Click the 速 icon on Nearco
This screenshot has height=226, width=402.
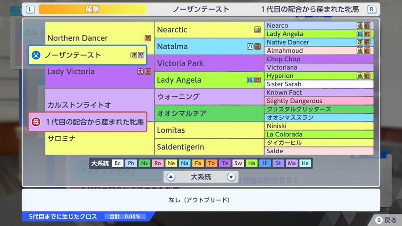[x=360, y=25]
